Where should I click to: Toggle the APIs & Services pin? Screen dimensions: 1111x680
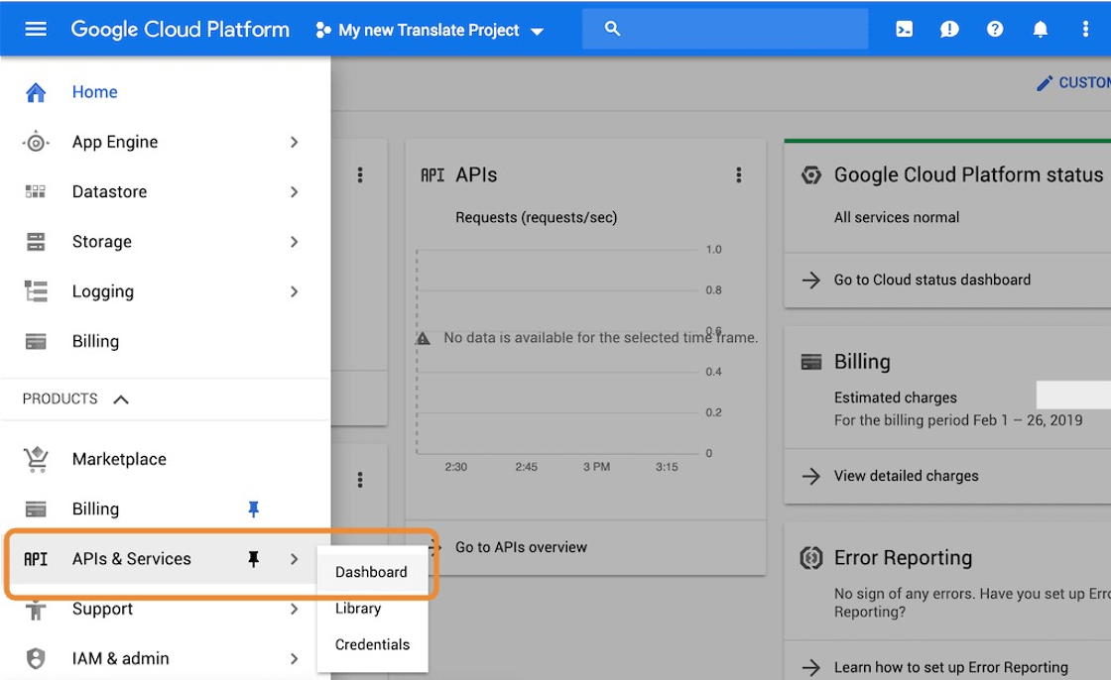pyautogui.click(x=253, y=559)
